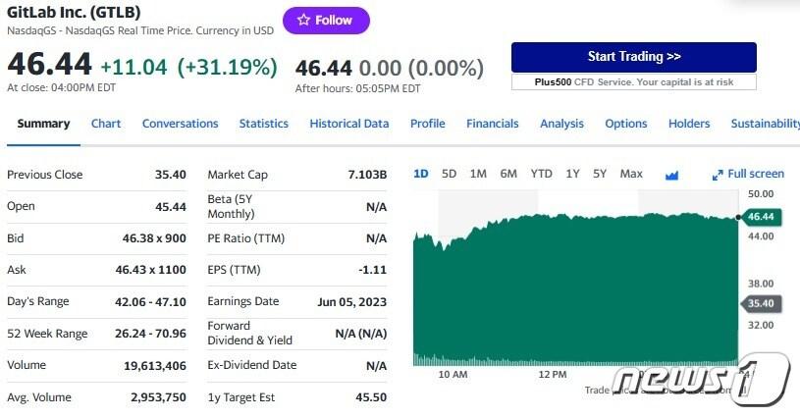Viewport: 800px width, 418px height.
Task: Switch to the Chart tab
Action: click(x=106, y=124)
